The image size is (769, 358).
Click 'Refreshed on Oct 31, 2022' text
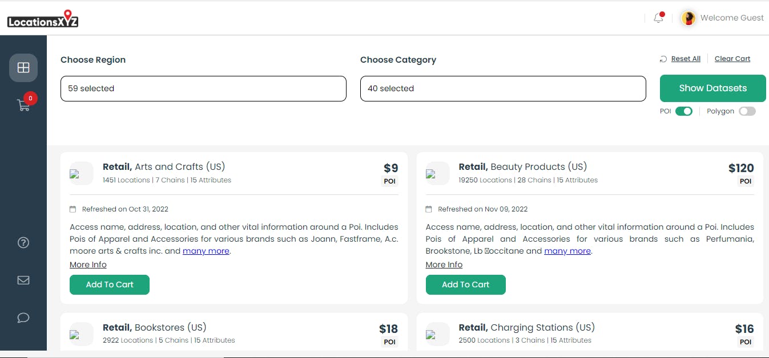coord(125,209)
